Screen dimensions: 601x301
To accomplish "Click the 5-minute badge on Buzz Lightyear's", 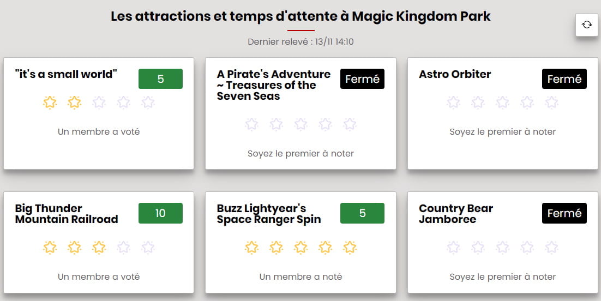I will coord(362,213).
